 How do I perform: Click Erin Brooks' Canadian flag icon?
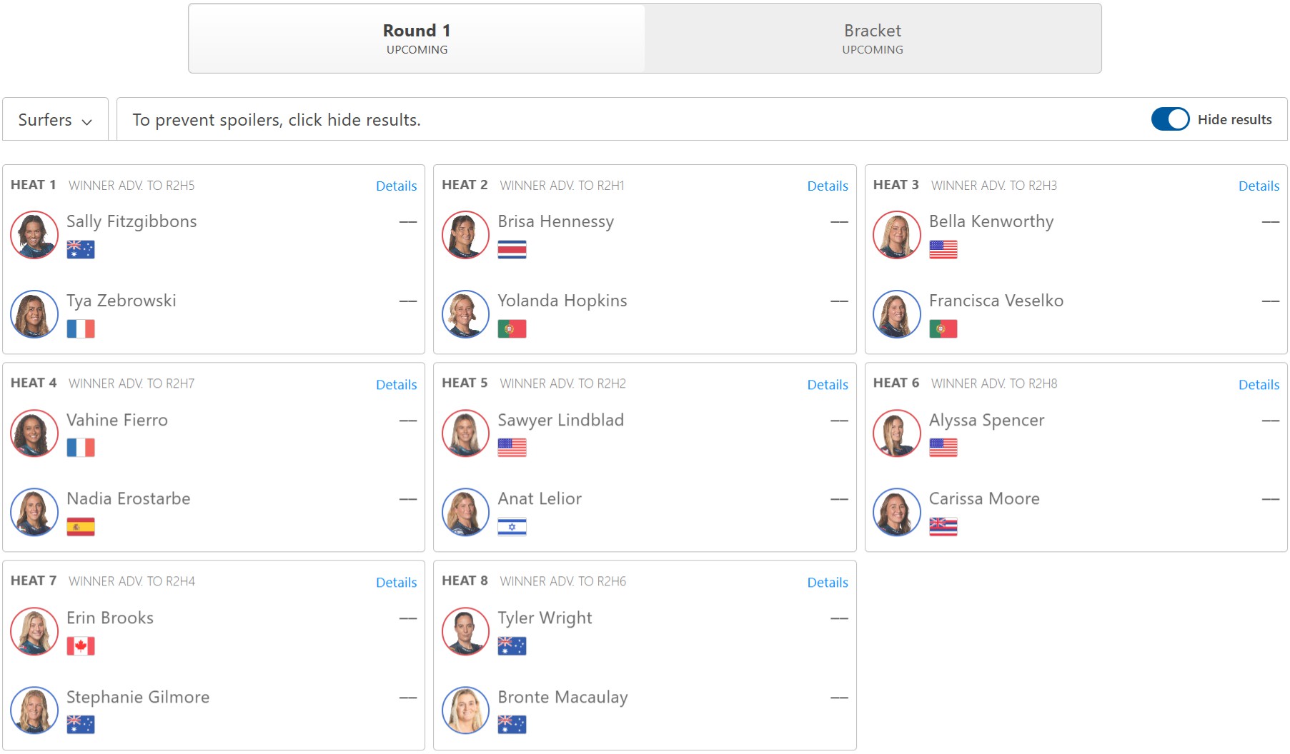pos(80,645)
